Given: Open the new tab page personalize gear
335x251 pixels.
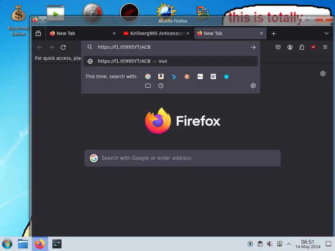Looking at the screenshot, I should click(323, 74).
